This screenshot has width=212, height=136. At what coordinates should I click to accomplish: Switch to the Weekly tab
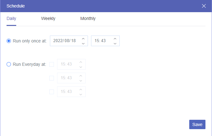(48, 18)
